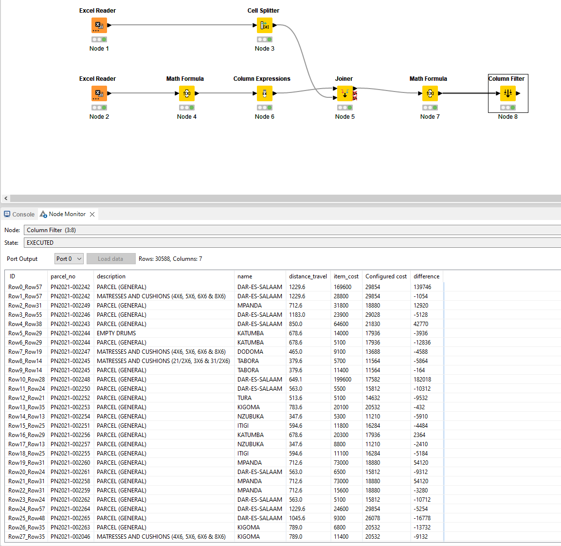Select the Excel Reader Node 1 icon
The width and height of the screenshot is (561, 546).
click(x=99, y=25)
